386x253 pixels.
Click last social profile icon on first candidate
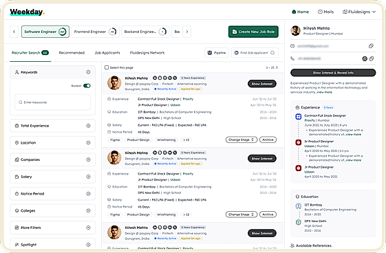[x=175, y=78]
